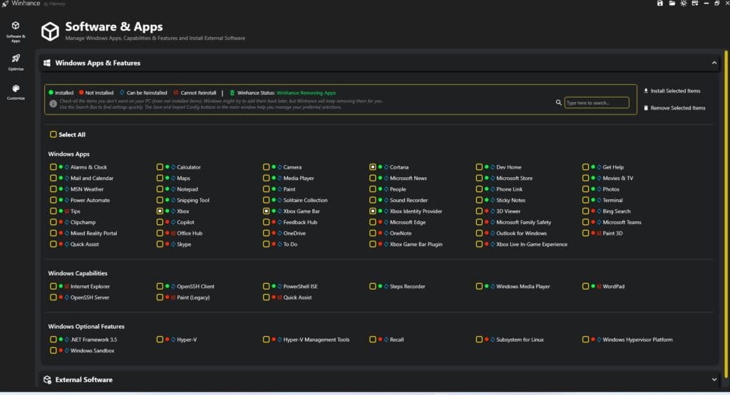The image size is (730, 395).
Task: Check the Microsoft Edge checkbox
Action: [373, 223]
